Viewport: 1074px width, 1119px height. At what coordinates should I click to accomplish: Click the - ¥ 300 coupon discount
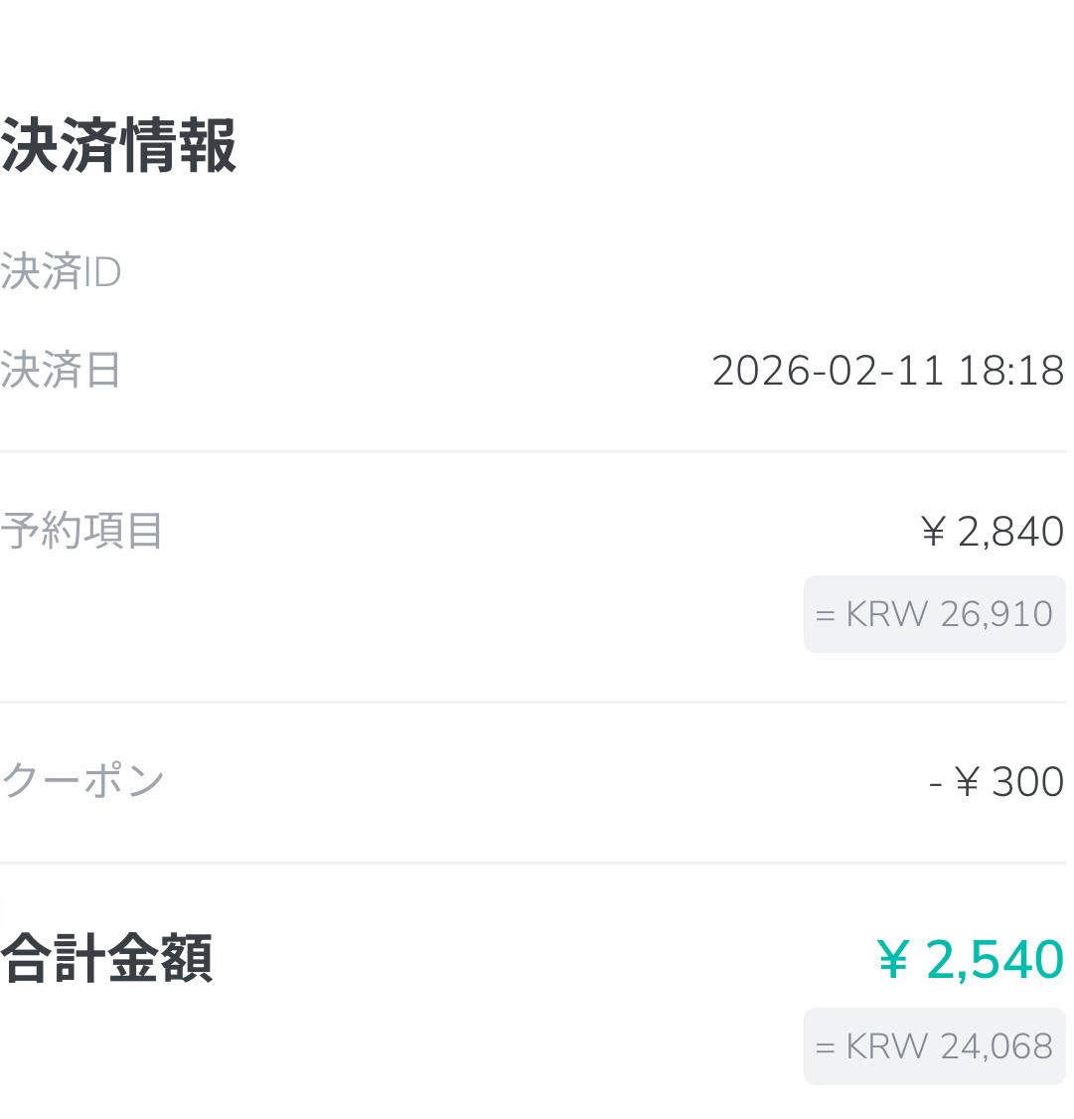click(997, 782)
